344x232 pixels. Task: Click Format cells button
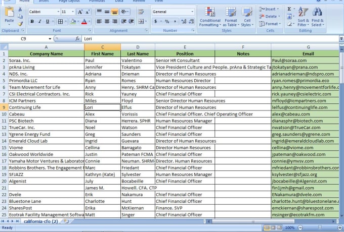pos(270,24)
